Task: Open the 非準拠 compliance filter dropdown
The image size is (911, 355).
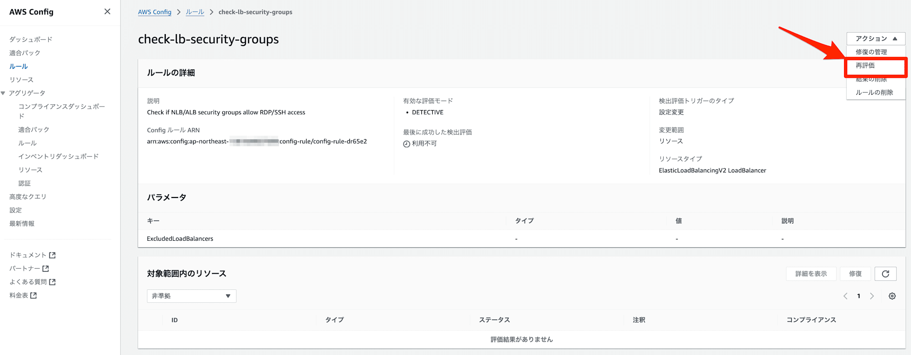Action: click(191, 296)
